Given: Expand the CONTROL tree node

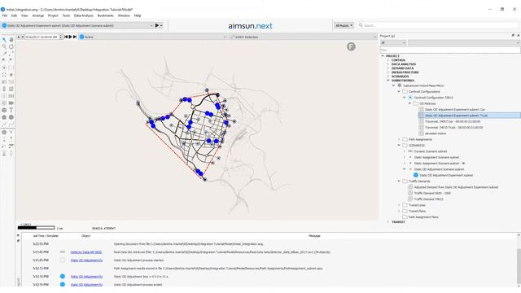Looking at the screenshot, I should click(387, 60).
